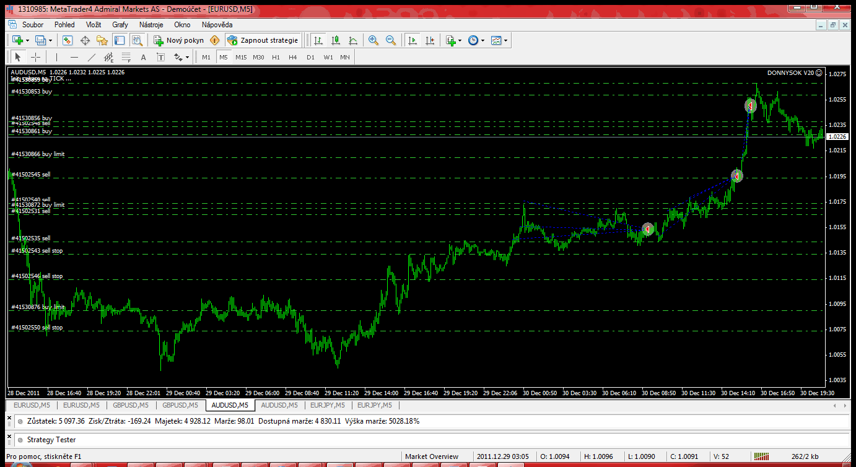Viewport: 856px width, 467px height.
Task: Open the Grafy menu
Action: tap(120, 25)
